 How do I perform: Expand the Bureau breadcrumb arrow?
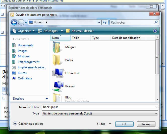(x=47, y=23)
